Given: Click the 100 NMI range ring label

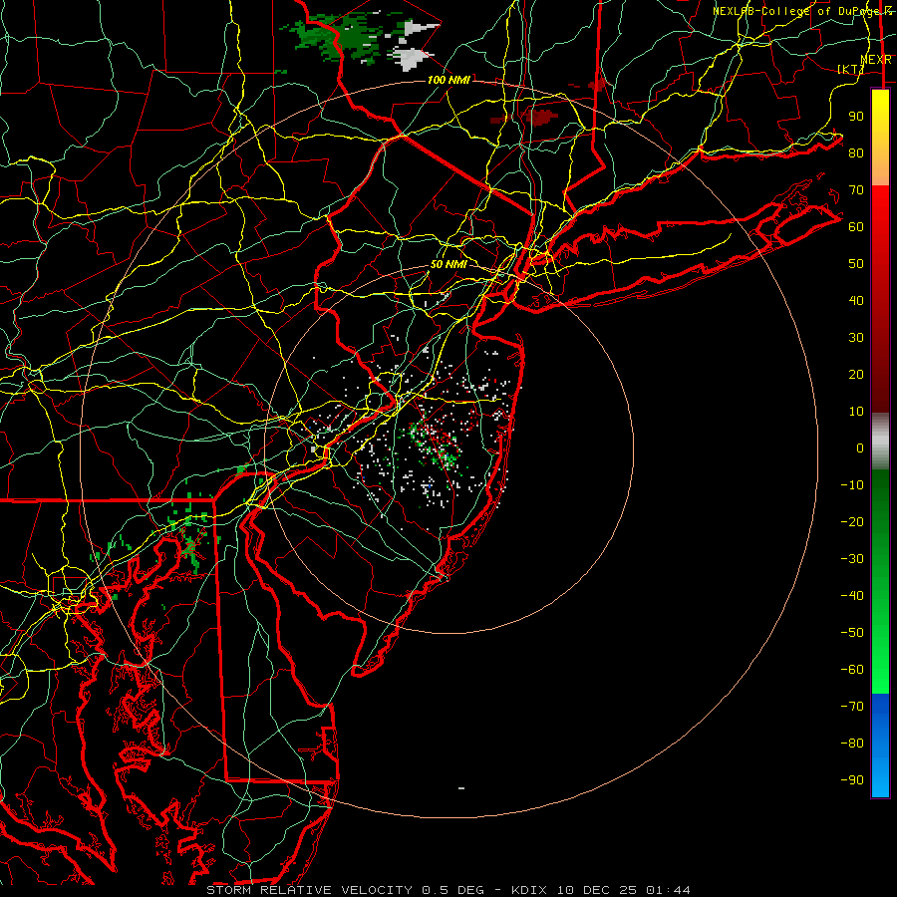Looking at the screenshot, I should coord(448,80).
